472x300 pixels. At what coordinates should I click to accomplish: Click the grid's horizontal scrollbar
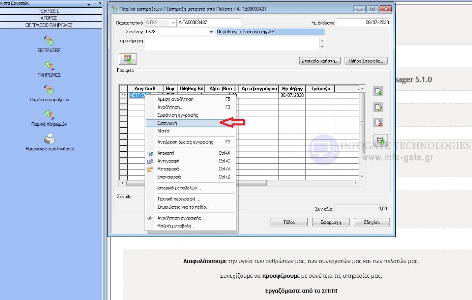(196, 183)
